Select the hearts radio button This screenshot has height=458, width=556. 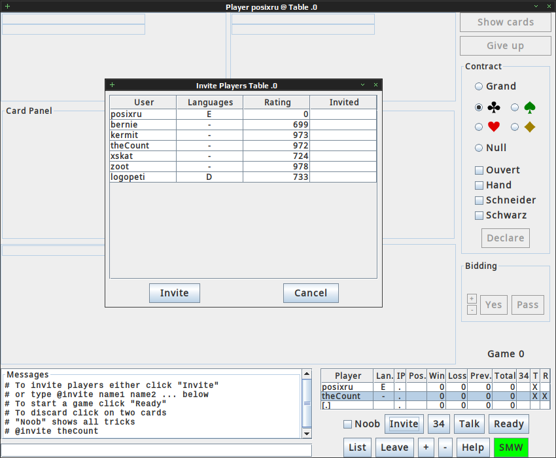[479, 127]
